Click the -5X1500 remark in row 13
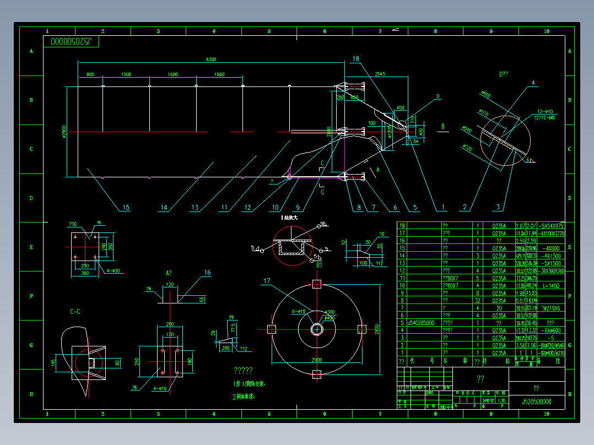The height and width of the screenshot is (445, 594). [551, 263]
